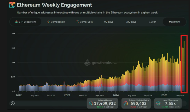Select the Maximum timeframe
The height and width of the screenshot is (112, 190).
click(174, 22)
